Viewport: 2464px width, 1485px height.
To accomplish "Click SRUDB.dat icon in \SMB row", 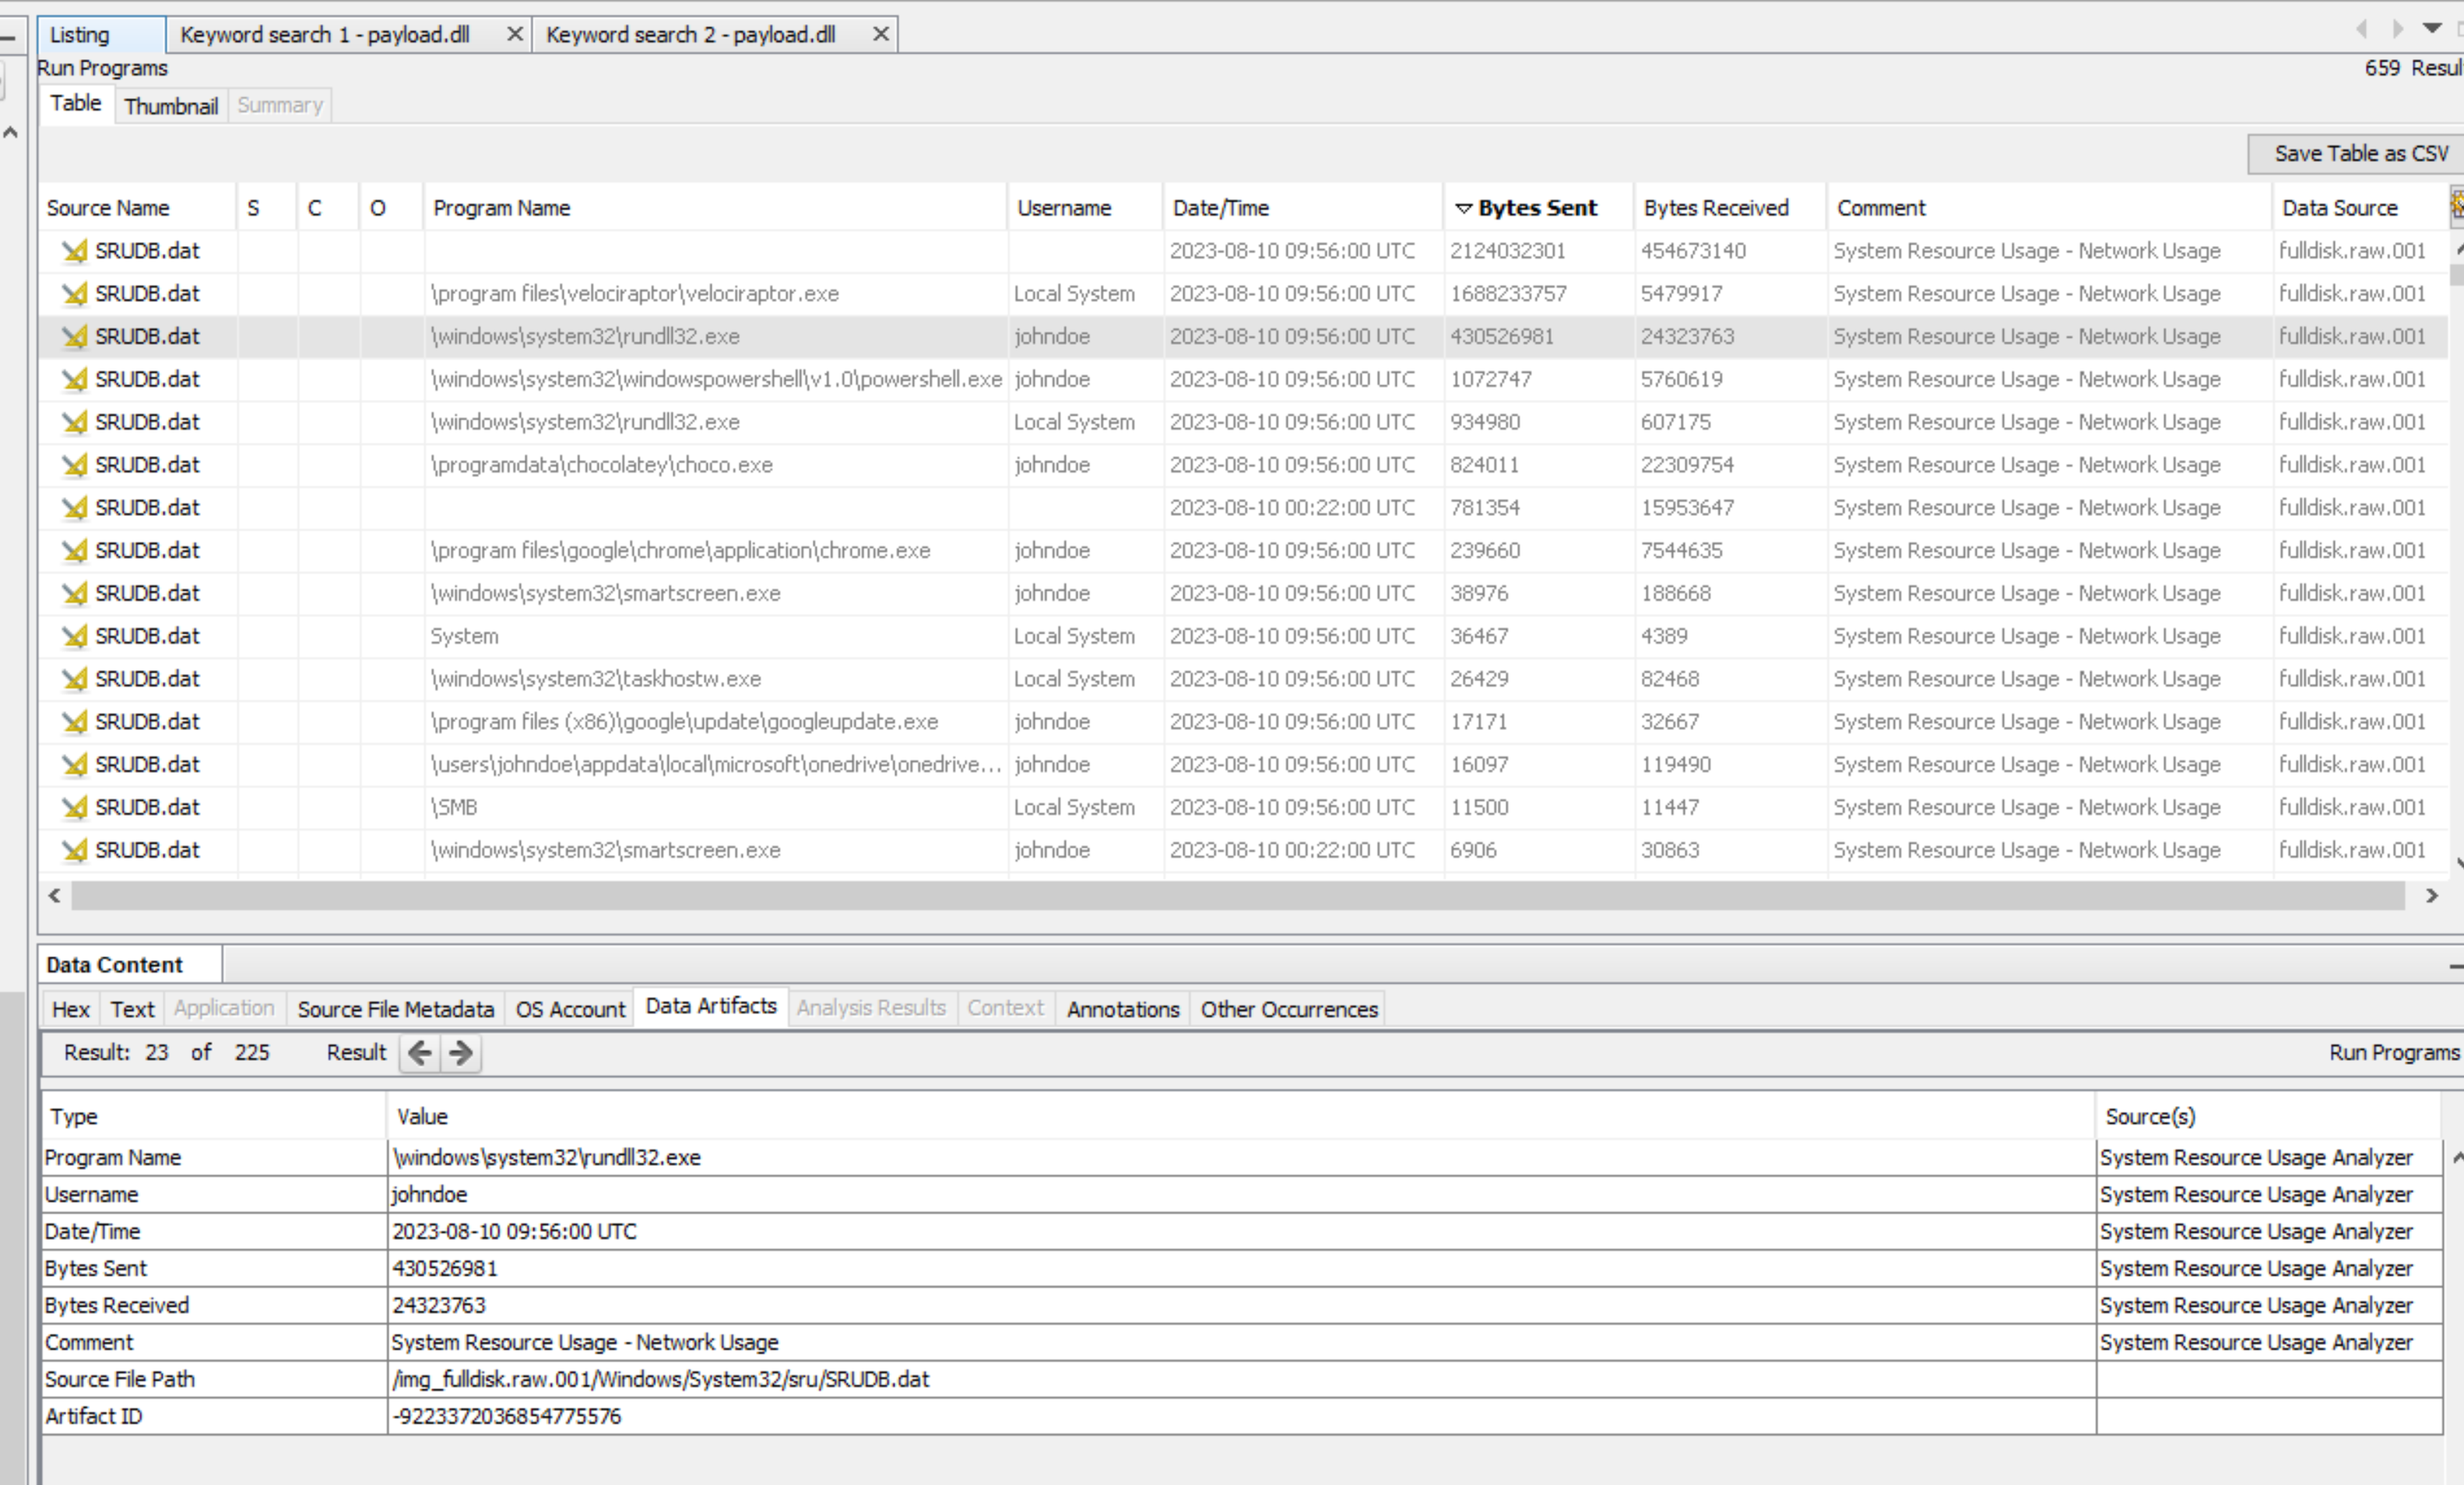I will pyautogui.click(x=74, y=808).
